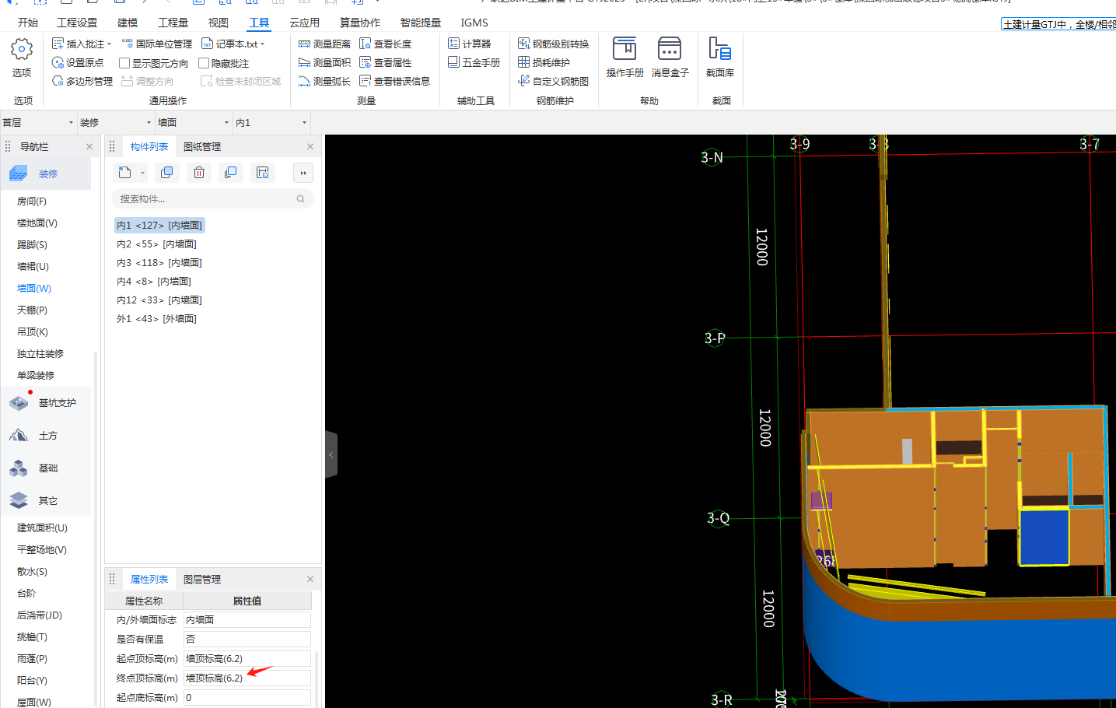Open the 计算器 calculator
The width and height of the screenshot is (1116, 708).
[469, 44]
